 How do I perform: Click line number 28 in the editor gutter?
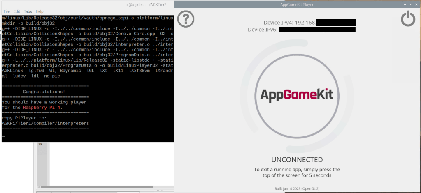pos(40,145)
